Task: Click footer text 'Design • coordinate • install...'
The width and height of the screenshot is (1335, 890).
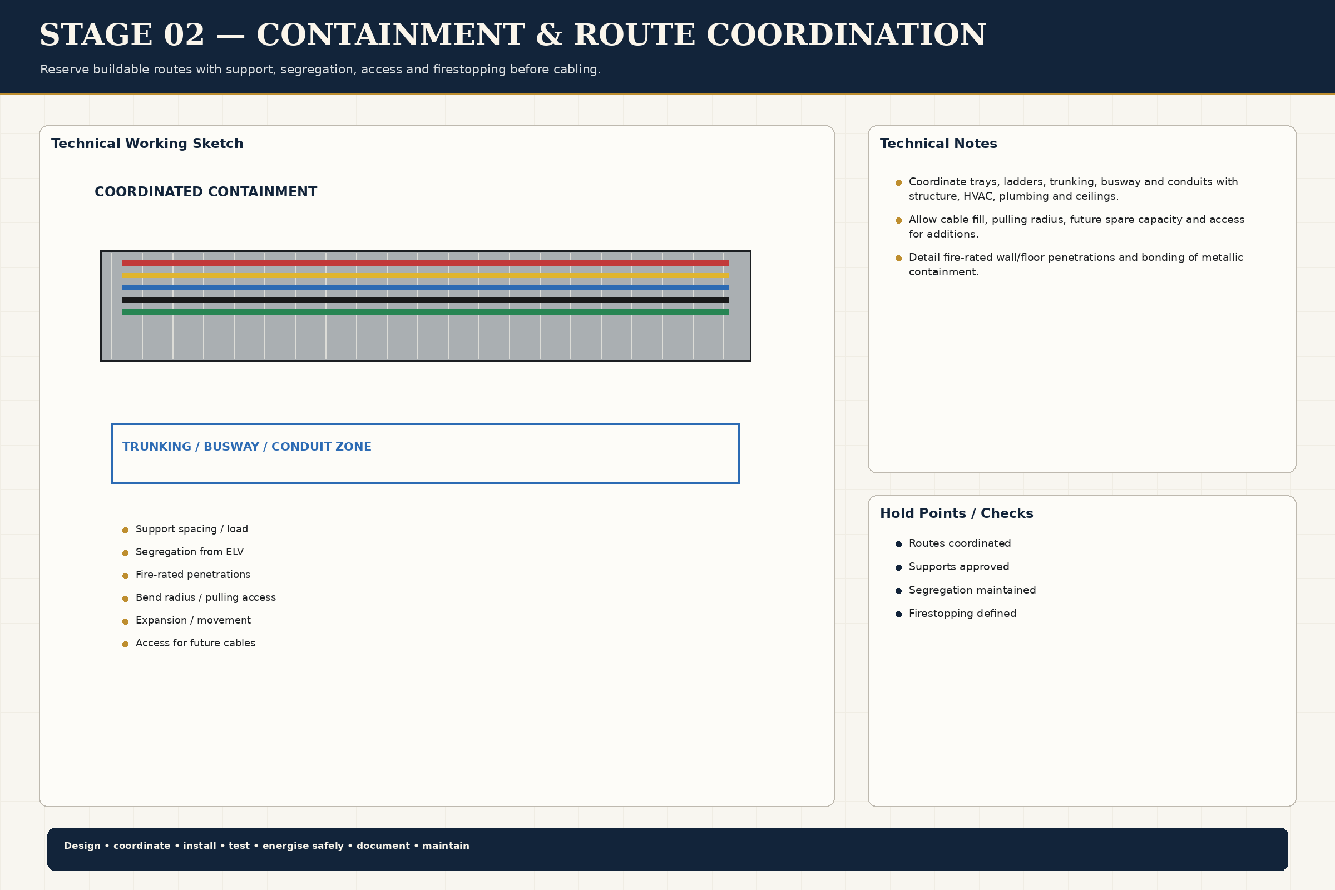Action: pos(267,845)
